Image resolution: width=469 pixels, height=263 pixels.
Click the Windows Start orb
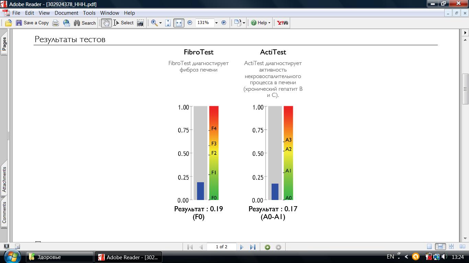tap(12, 256)
